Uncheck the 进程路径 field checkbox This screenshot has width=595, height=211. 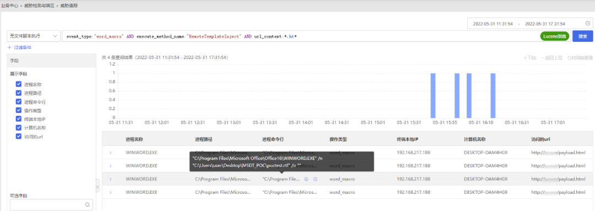(18, 93)
